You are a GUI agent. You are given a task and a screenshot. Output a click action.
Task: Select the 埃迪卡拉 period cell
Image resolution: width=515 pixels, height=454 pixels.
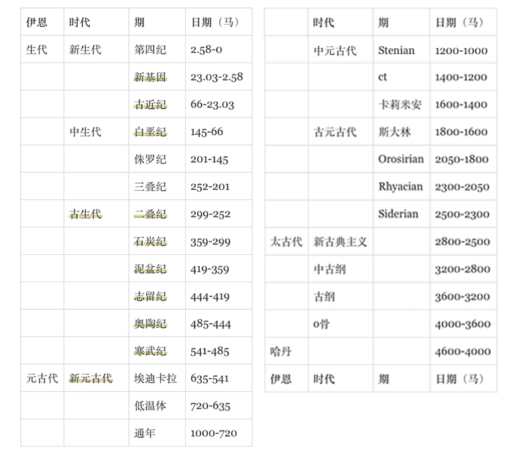tap(156, 379)
